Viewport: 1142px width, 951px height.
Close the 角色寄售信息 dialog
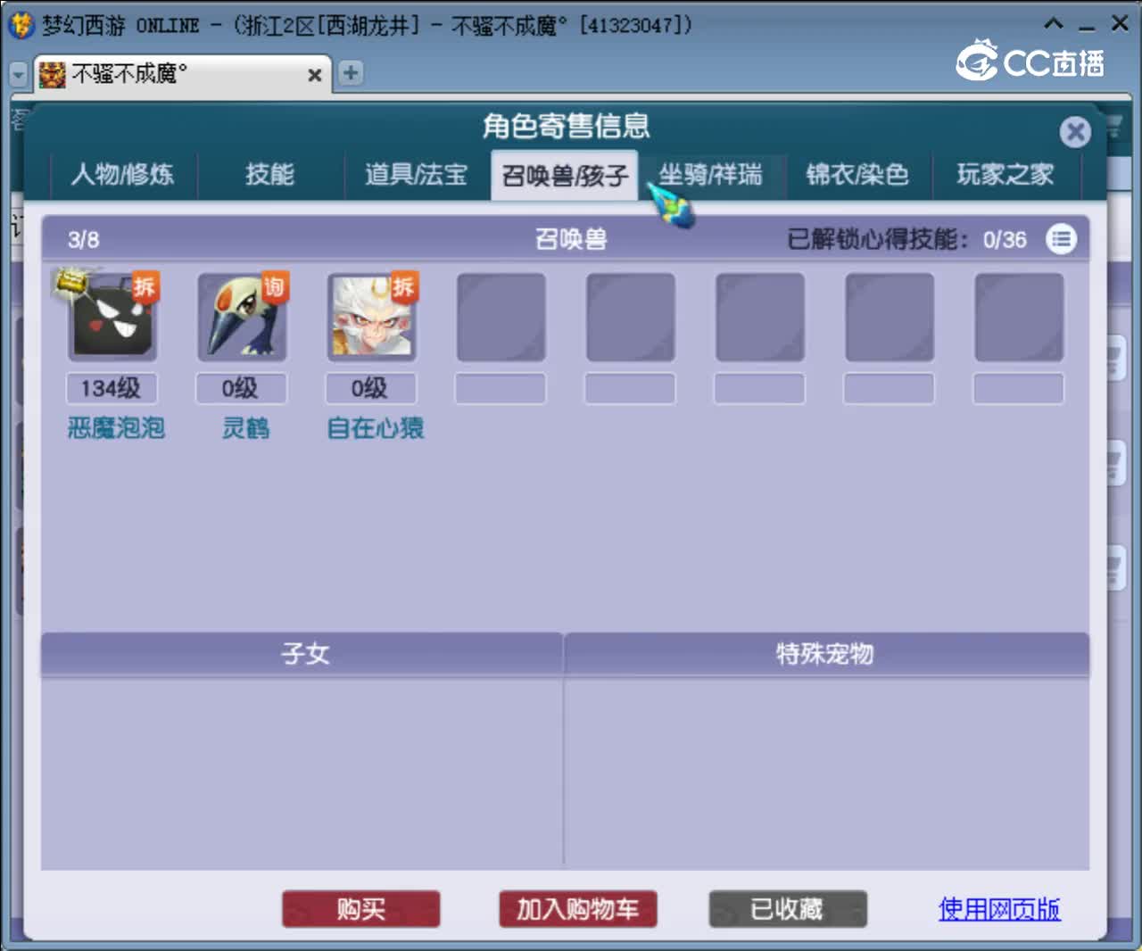(1075, 133)
